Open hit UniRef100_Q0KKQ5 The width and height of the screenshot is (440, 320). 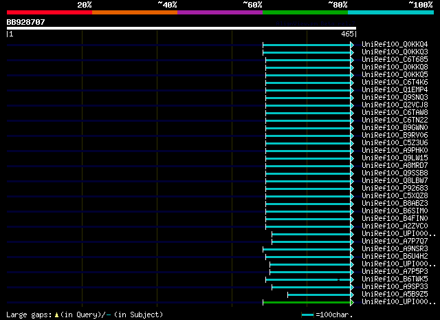point(395,75)
